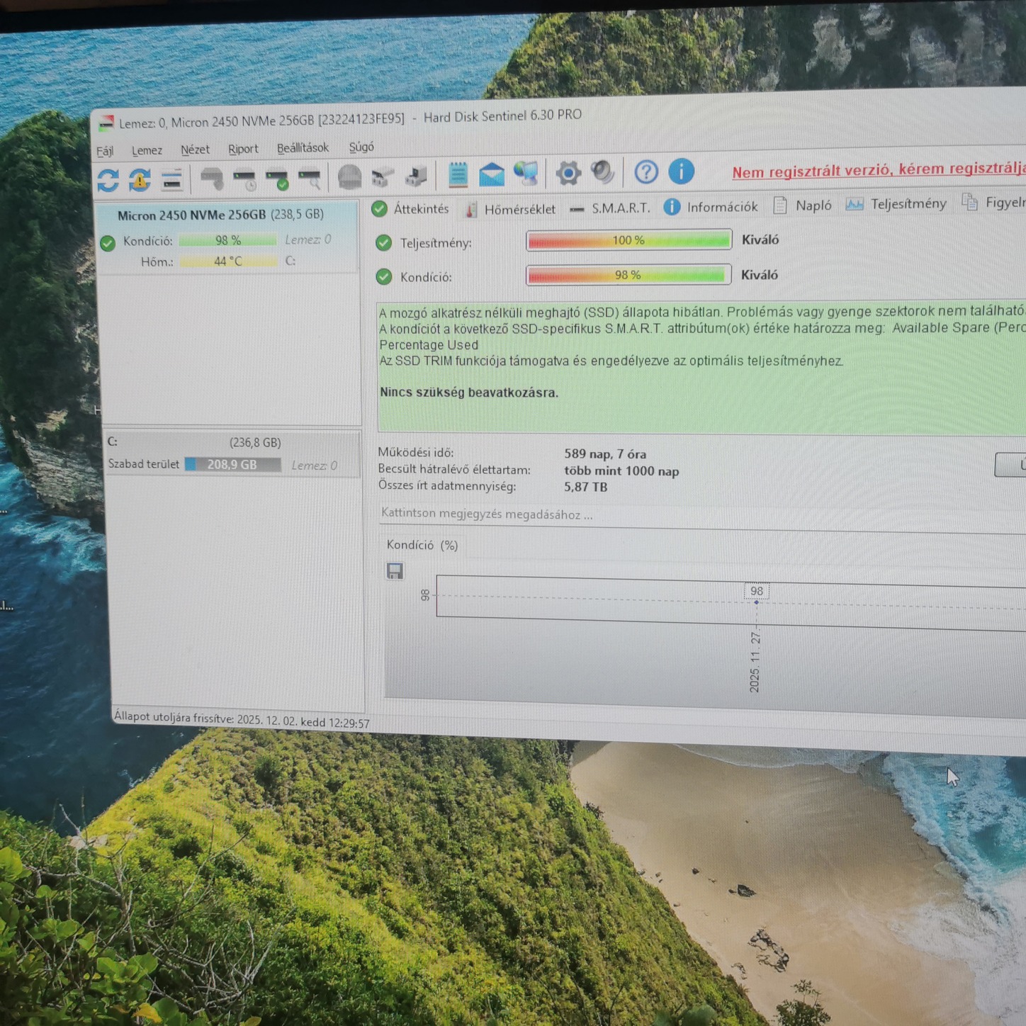
Task: Open the Információk tab
Action: coord(711,207)
